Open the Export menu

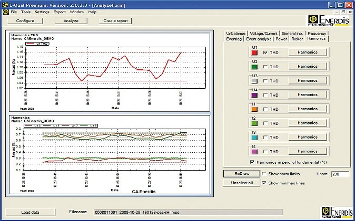(x=60, y=12)
